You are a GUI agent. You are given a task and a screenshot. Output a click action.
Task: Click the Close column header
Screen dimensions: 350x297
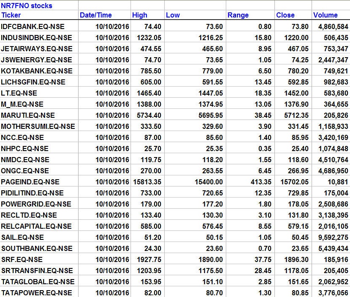[x=285, y=15]
